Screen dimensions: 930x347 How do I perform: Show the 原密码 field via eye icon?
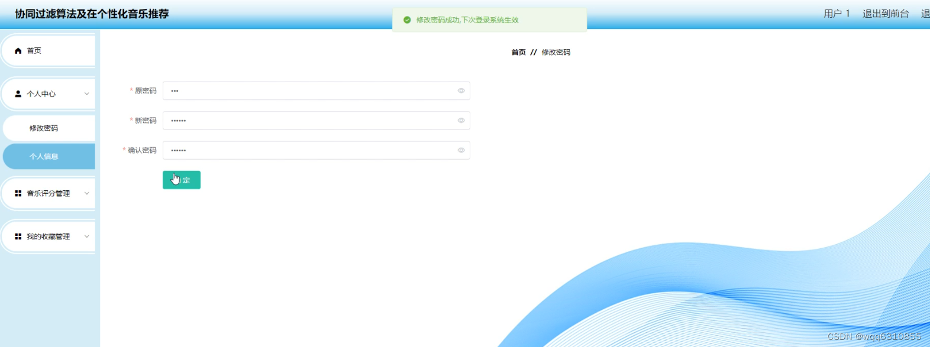click(461, 91)
